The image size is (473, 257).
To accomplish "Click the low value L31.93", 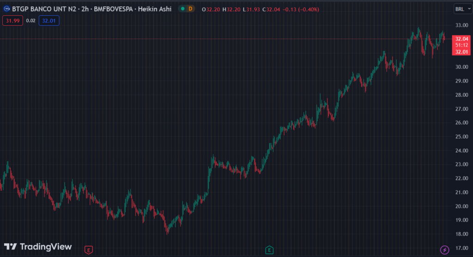I will click(x=251, y=9).
